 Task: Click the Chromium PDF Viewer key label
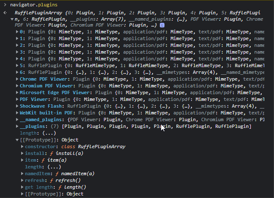47,86
